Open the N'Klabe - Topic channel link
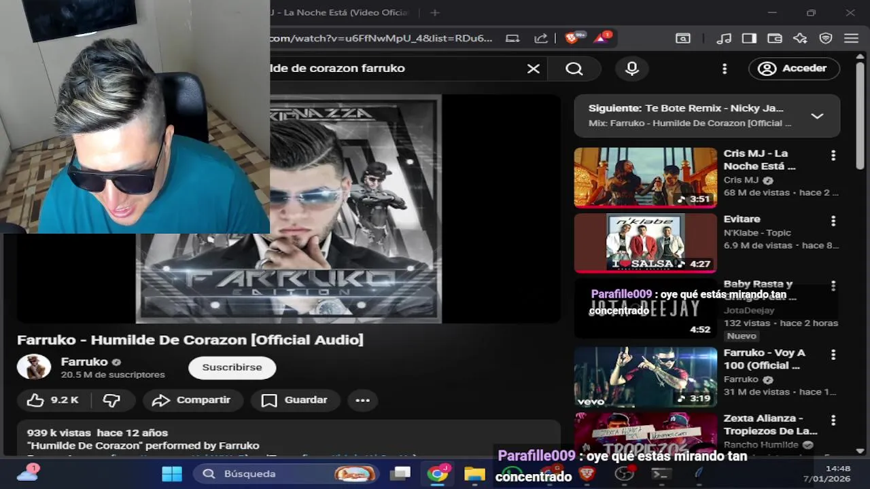This screenshot has width=870, height=489. [x=757, y=232]
